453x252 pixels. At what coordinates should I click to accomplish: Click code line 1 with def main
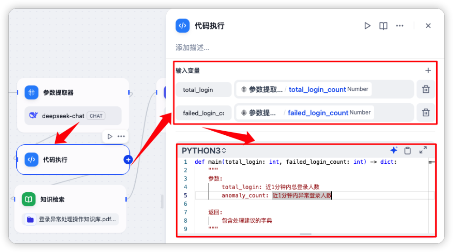[295, 162]
